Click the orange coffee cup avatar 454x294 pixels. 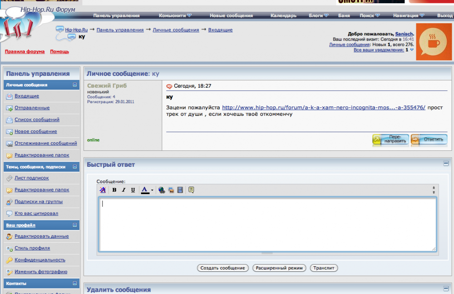coord(434,42)
